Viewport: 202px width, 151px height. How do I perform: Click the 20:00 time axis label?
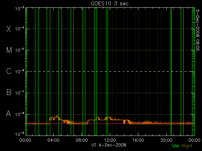[x=166, y=140]
